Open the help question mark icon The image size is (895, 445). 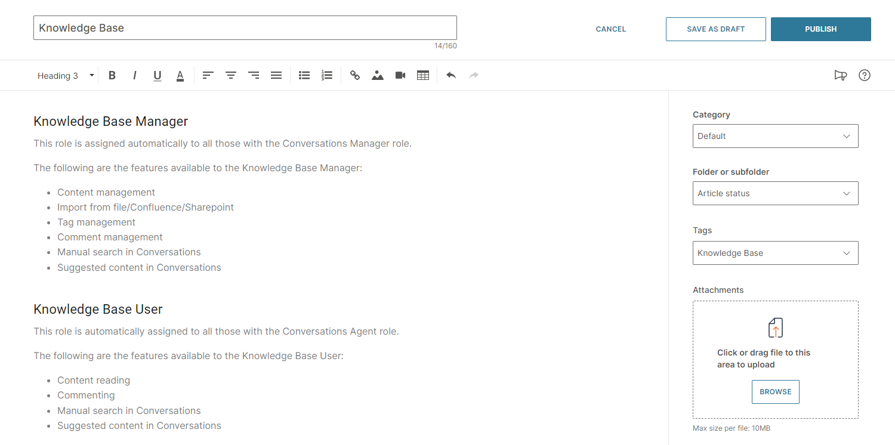point(865,76)
